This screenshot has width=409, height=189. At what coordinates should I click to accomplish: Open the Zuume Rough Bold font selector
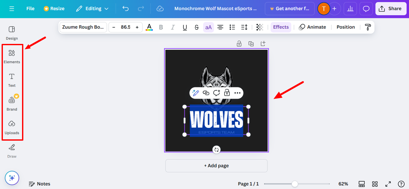tap(83, 27)
